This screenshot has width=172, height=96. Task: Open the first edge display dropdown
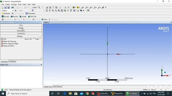(84, 7)
